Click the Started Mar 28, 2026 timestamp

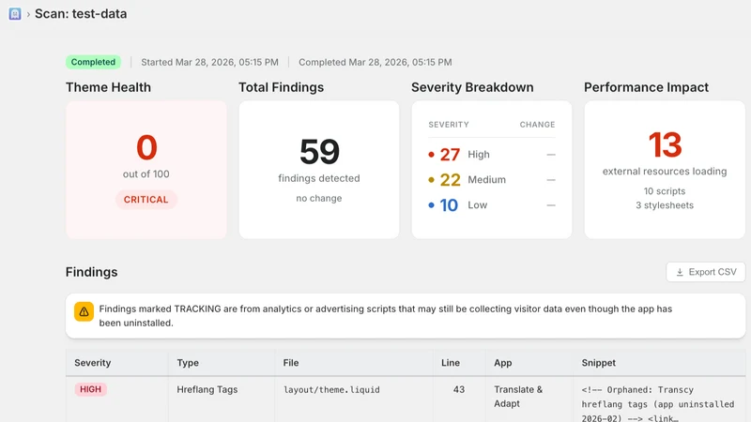(209, 62)
